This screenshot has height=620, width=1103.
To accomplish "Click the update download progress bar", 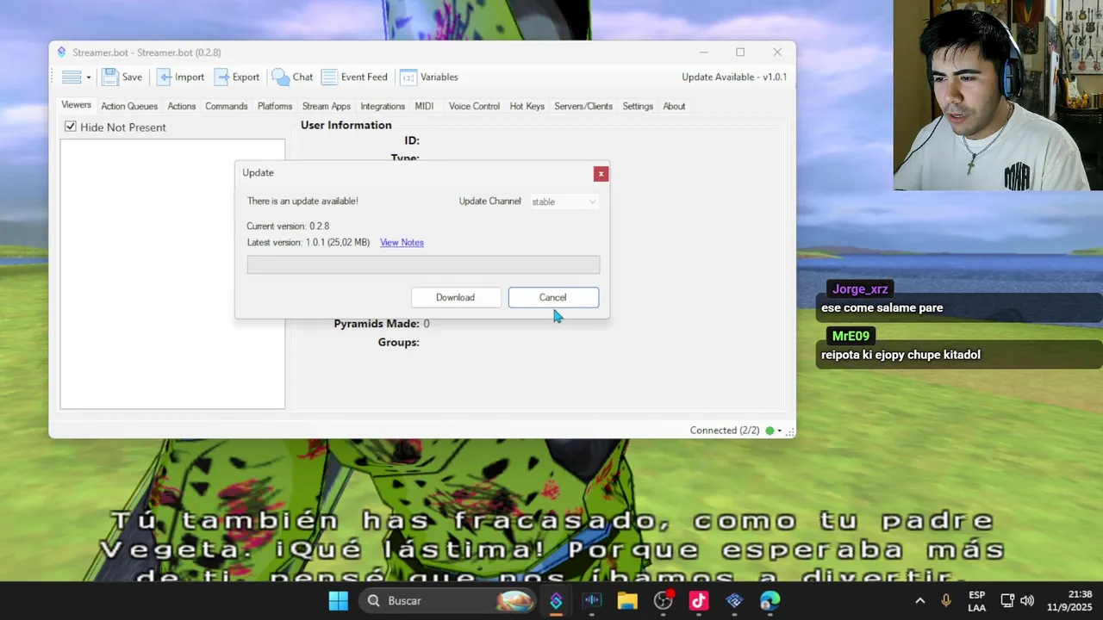I will coord(423,264).
